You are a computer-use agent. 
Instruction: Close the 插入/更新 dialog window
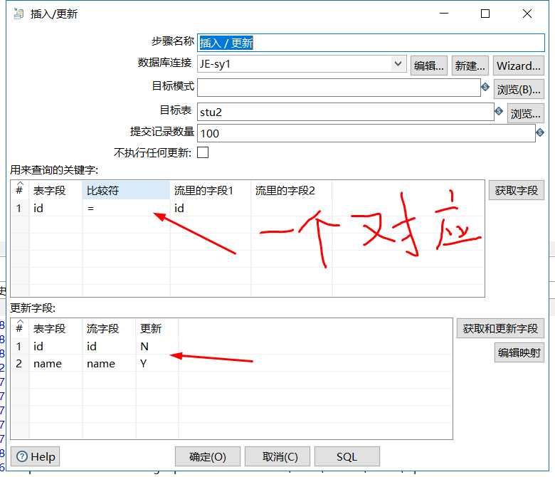(x=527, y=14)
